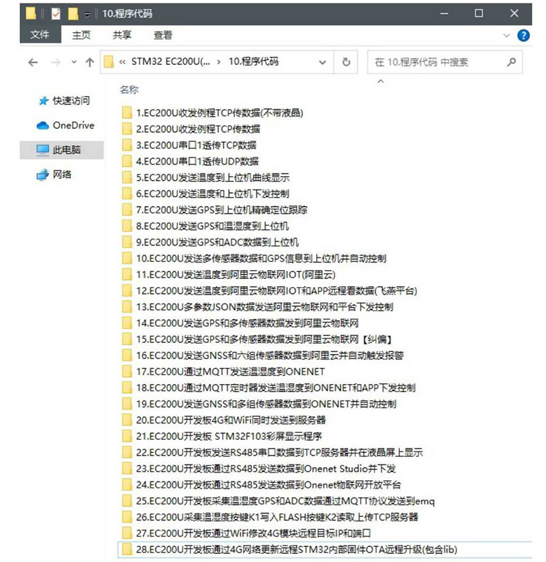Click folder icon of 23.EC200U Onenet Studio entry
Image resolution: width=546 pixels, height=562 pixels.
(x=127, y=469)
